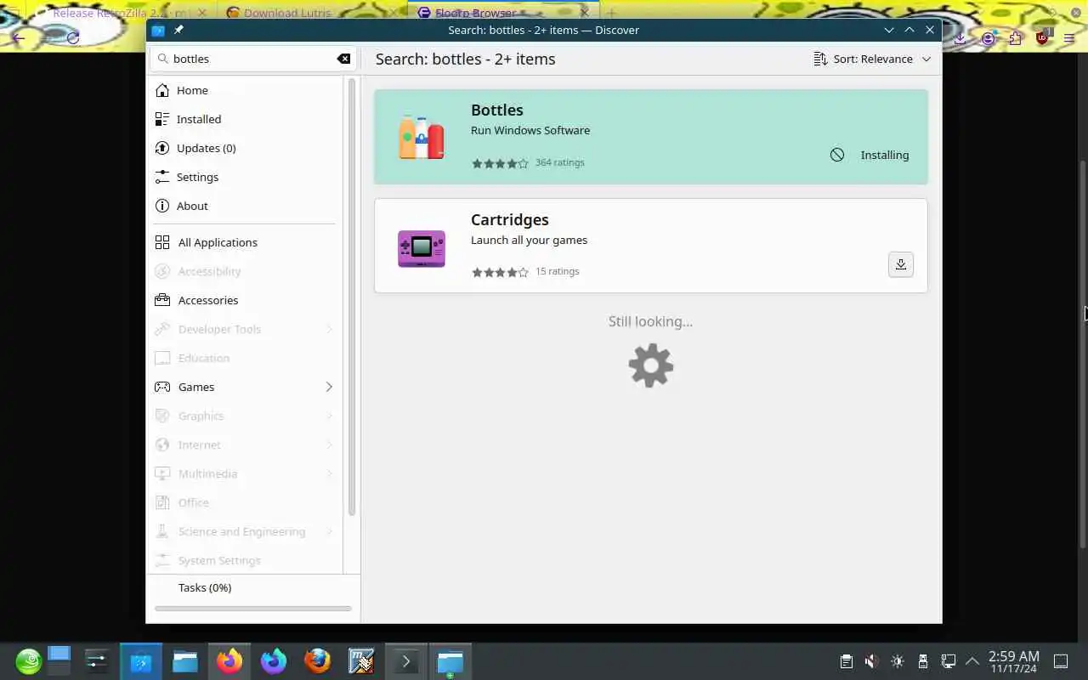Click the network tray icon
1088x680 pixels.
click(x=949, y=661)
